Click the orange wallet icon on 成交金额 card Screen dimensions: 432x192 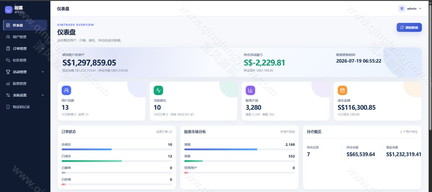coord(342,90)
